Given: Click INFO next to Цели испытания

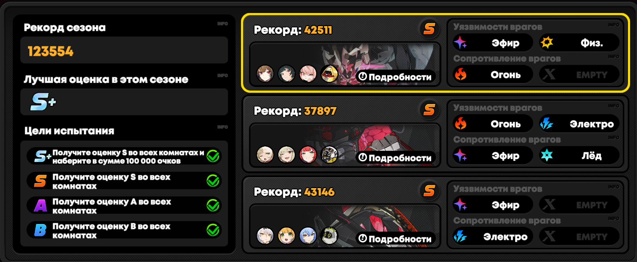Looking at the screenshot, I should (x=222, y=127).
